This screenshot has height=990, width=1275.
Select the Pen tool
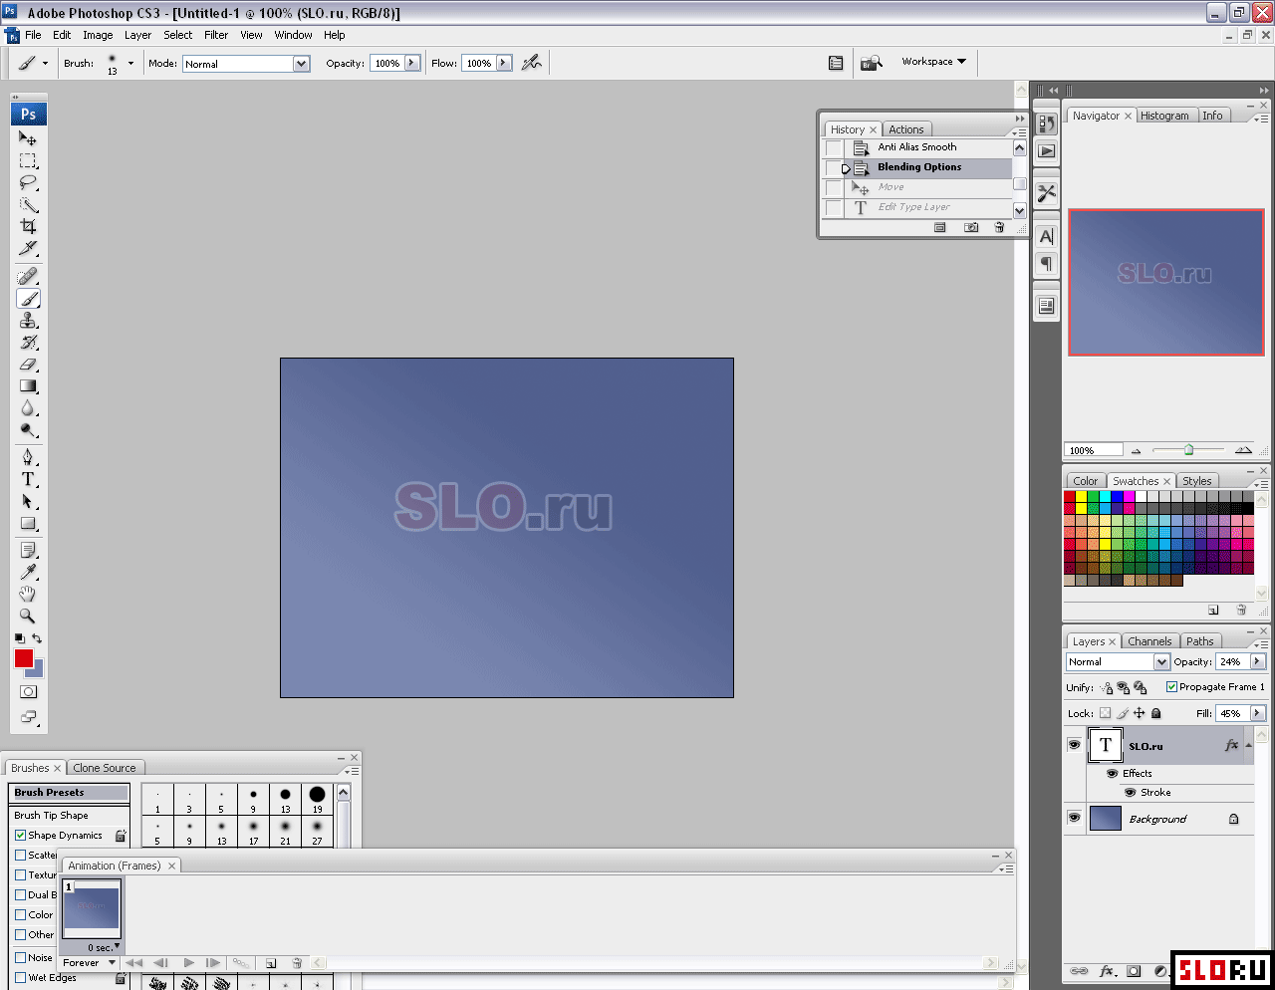[28, 457]
